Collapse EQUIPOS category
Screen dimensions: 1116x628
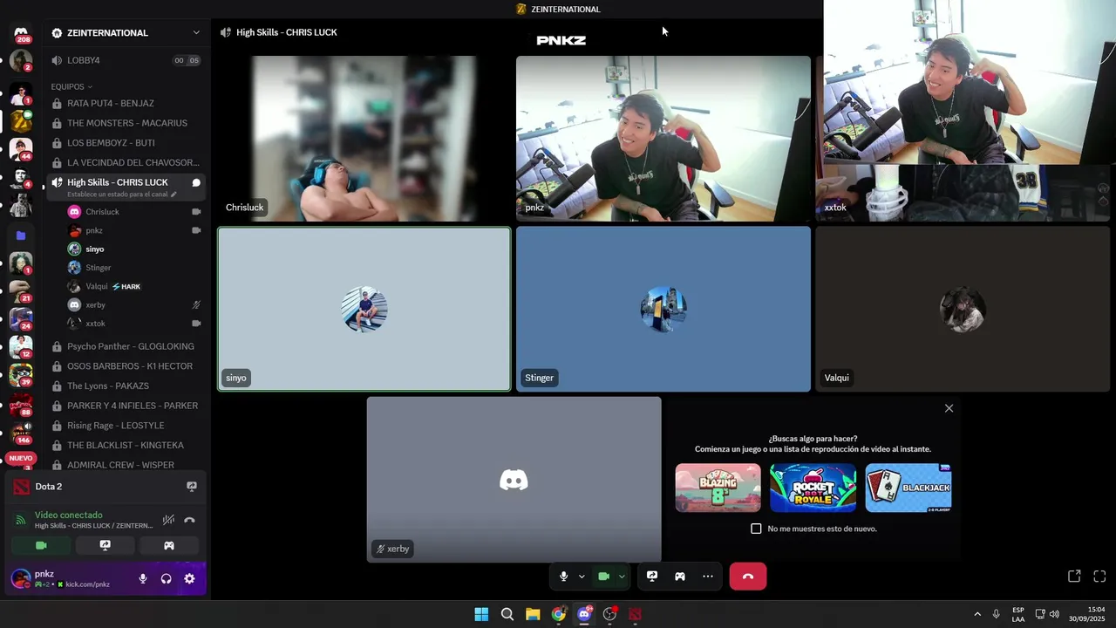click(x=71, y=86)
